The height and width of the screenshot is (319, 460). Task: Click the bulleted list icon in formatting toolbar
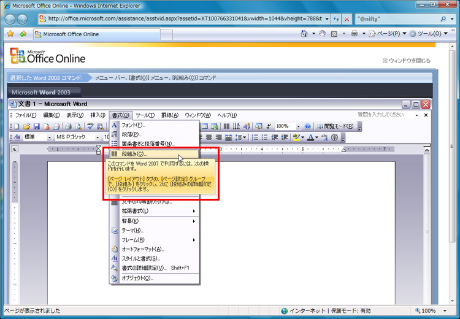click(264, 137)
